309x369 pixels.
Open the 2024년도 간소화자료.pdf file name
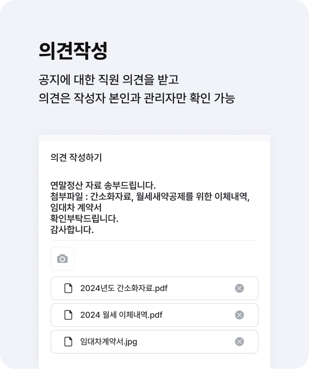pyautogui.click(x=124, y=288)
